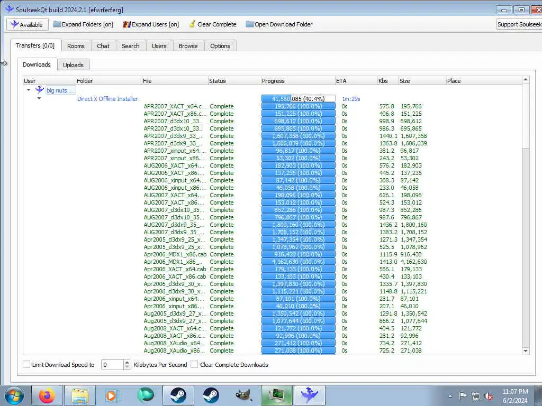Click the 1m:29s ETA value
The image size is (542, 406).
point(351,99)
